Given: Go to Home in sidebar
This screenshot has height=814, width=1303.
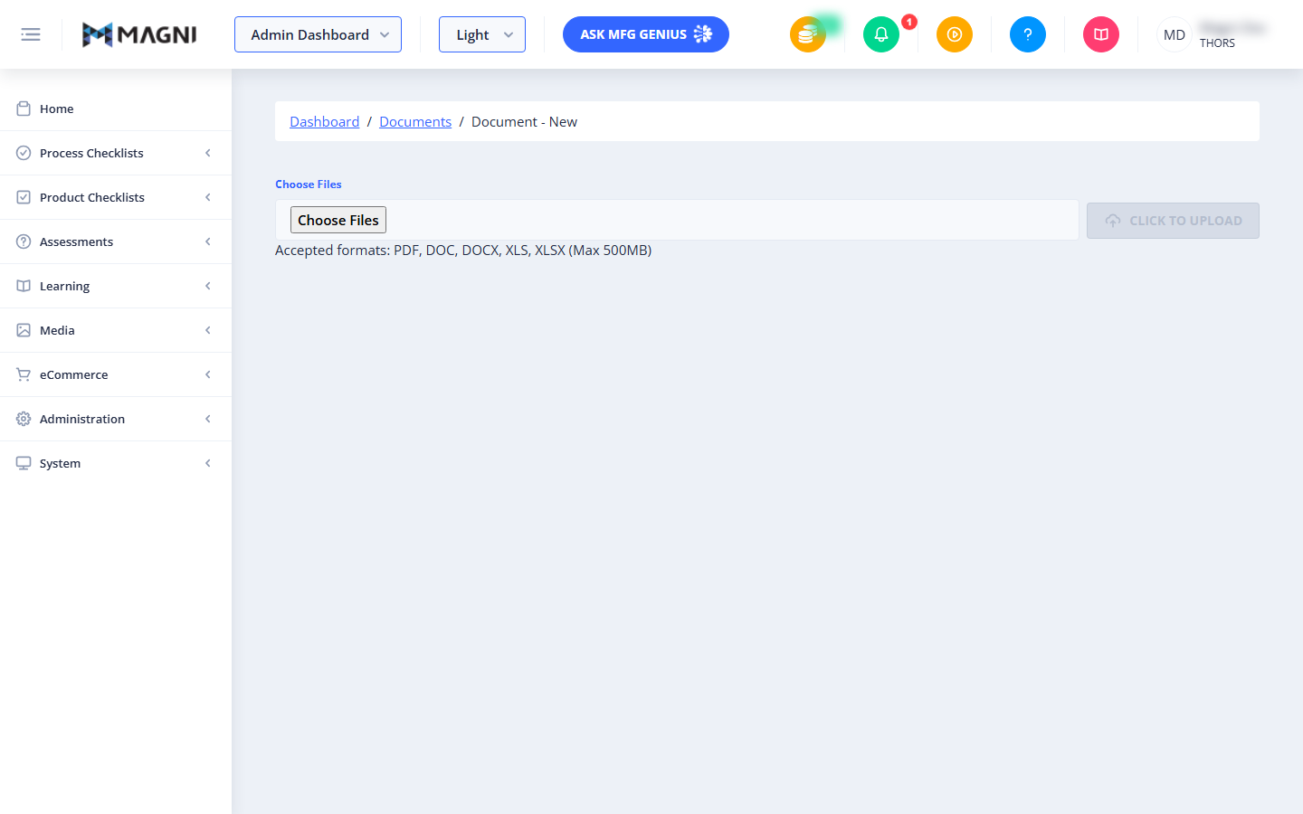Looking at the screenshot, I should [116, 109].
